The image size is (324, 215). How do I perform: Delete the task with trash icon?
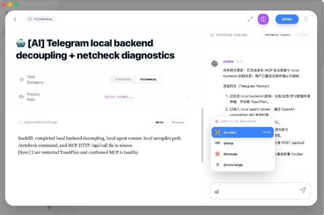(x=306, y=19)
